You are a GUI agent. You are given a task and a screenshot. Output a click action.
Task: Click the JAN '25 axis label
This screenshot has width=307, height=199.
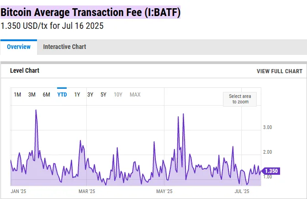tap(18, 191)
